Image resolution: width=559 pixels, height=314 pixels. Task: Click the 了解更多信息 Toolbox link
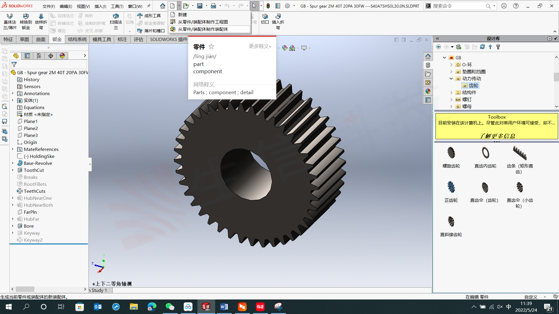pyautogui.click(x=497, y=136)
